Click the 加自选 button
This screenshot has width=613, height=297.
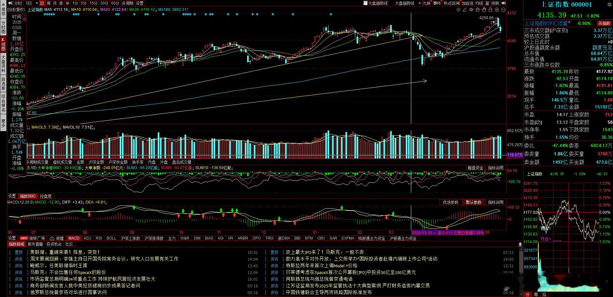467,3
